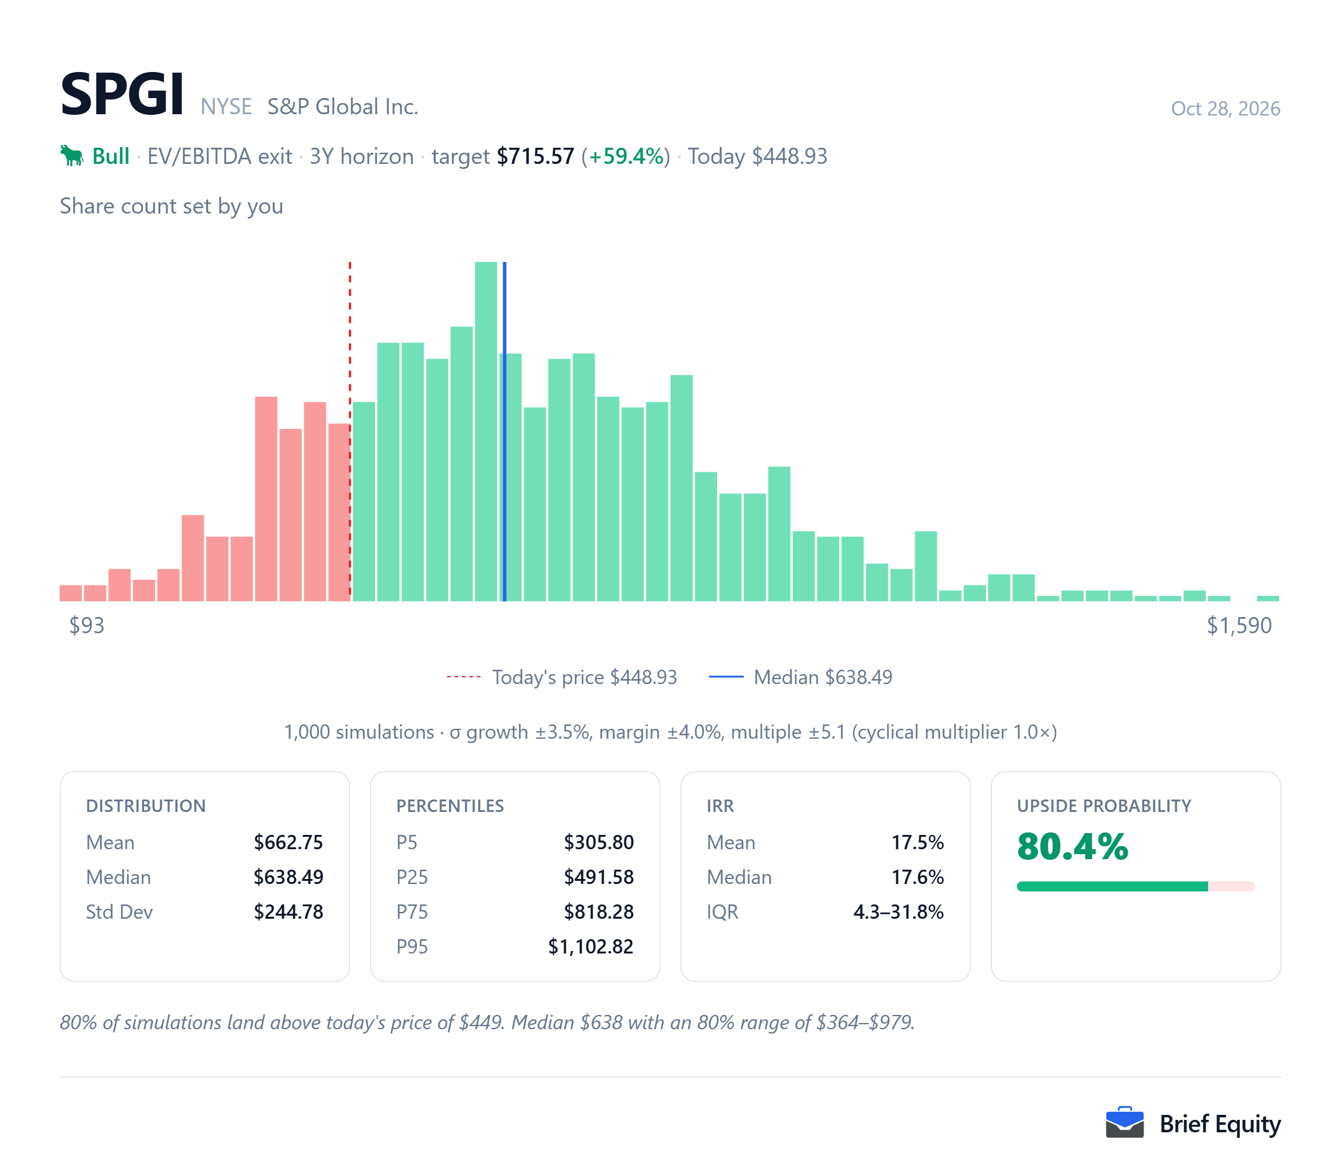The width and height of the screenshot is (1341, 1172).
Task: Click the PERCENTILES card heading
Action: point(450,806)
